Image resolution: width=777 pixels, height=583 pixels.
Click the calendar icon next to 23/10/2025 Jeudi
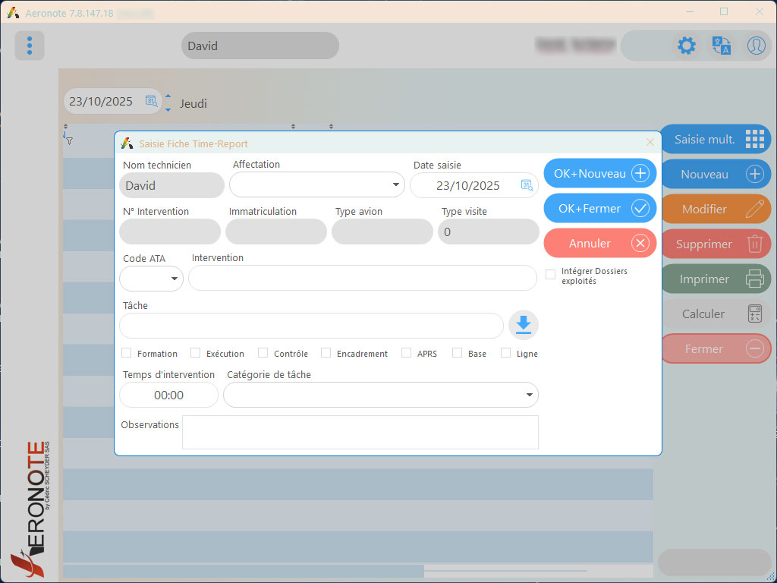coord(151,101)
